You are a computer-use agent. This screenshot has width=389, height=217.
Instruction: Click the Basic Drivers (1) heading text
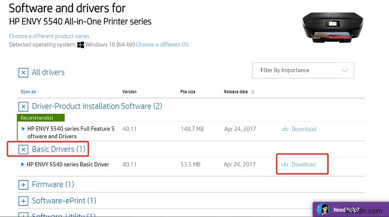click(59, 149)
